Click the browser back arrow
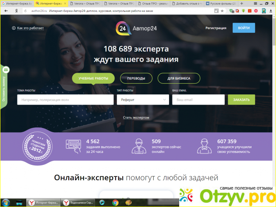Image resolution: width=276 pixels, height=207 pixels. pyautogui.click(x=6, y=10)
